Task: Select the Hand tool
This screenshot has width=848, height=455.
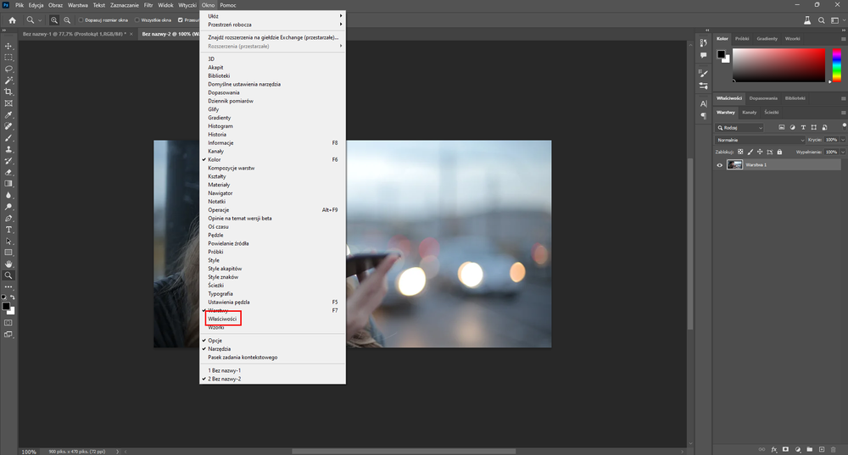Action: pos(8,264)
